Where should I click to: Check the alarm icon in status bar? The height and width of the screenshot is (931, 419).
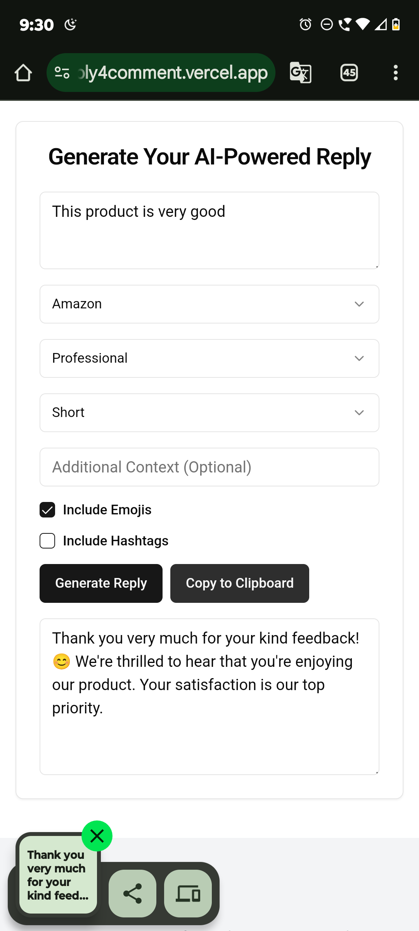306,24
